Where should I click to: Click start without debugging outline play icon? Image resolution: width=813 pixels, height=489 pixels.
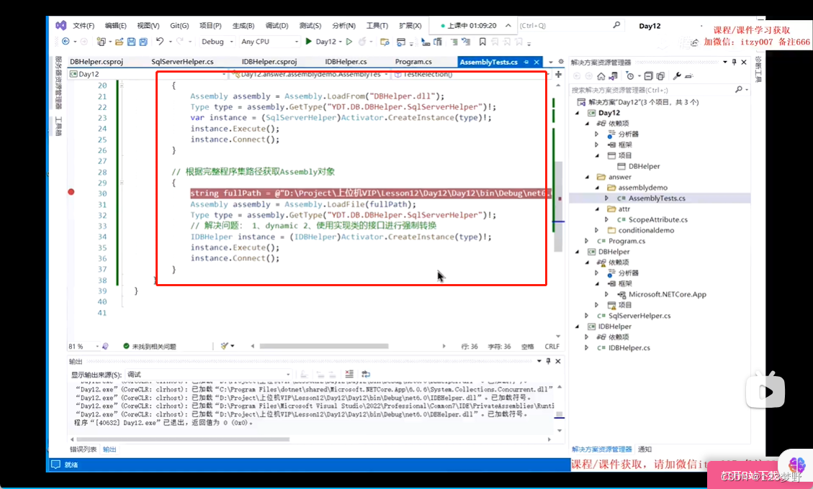coord(349,42)
